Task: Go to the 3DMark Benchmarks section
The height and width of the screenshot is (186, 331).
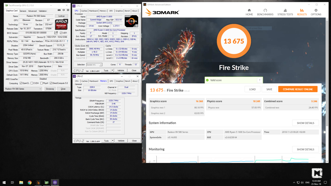Action: pos(265,12)
